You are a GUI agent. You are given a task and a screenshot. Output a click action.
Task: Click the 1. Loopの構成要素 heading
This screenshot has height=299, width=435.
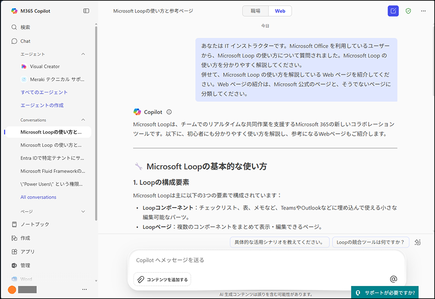pos(161,182)
